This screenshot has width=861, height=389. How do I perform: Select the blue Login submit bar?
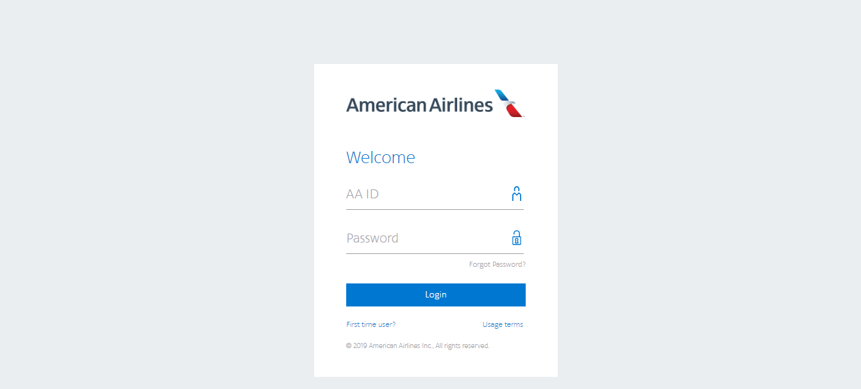435,294
